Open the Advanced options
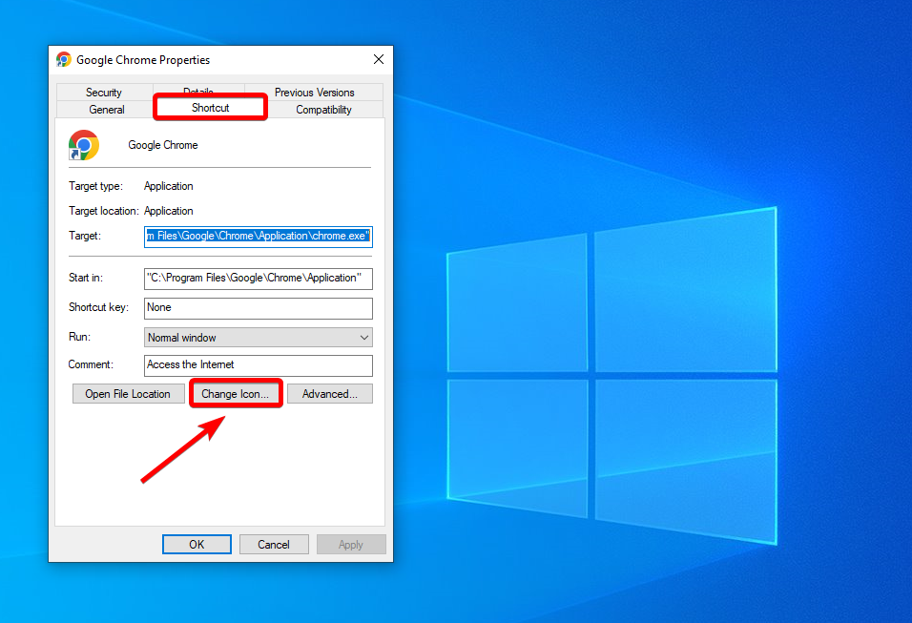 (329, 393)
